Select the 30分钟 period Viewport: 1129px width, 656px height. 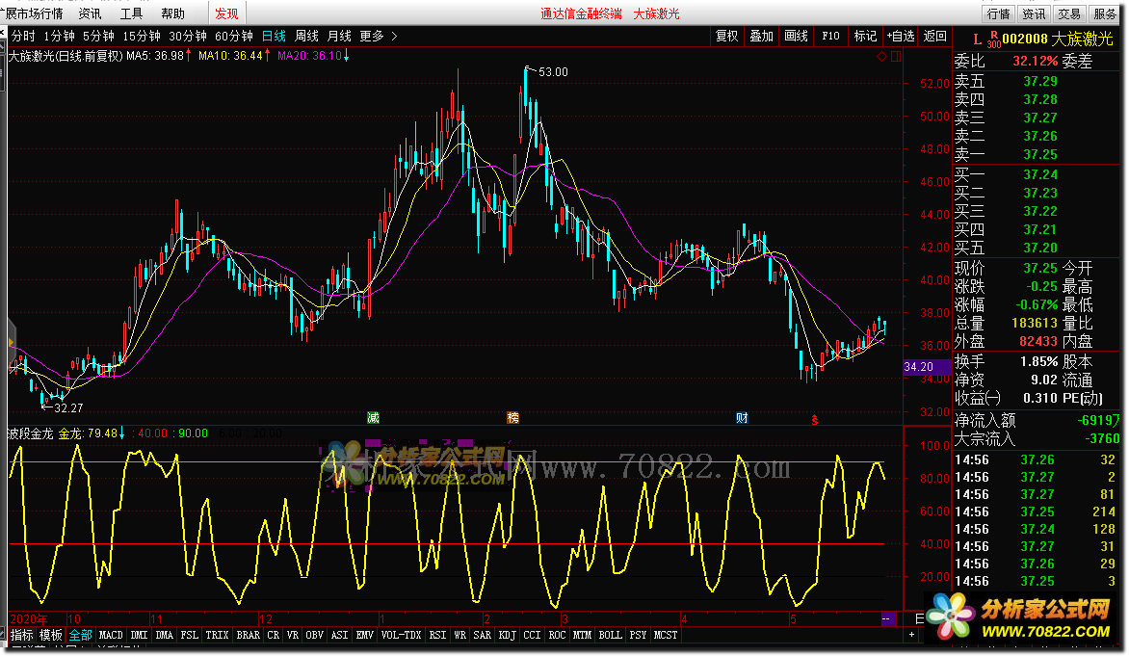188,36
